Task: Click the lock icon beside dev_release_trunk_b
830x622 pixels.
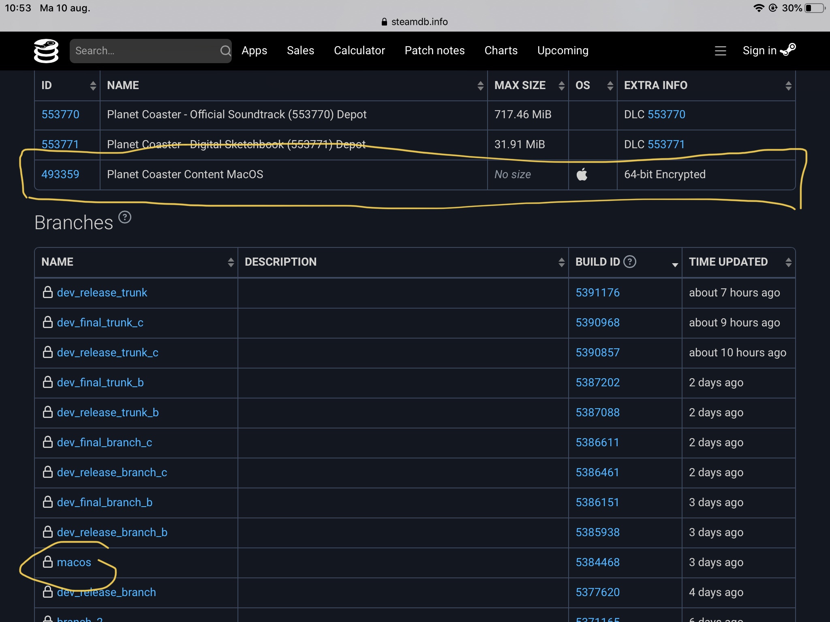Action: coord(48,412)
